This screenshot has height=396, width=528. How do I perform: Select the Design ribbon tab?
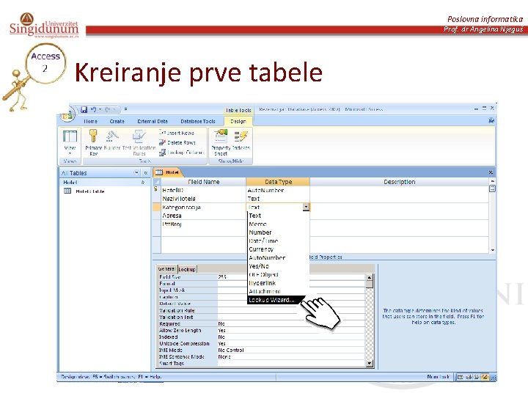click(x=238, y=121)
